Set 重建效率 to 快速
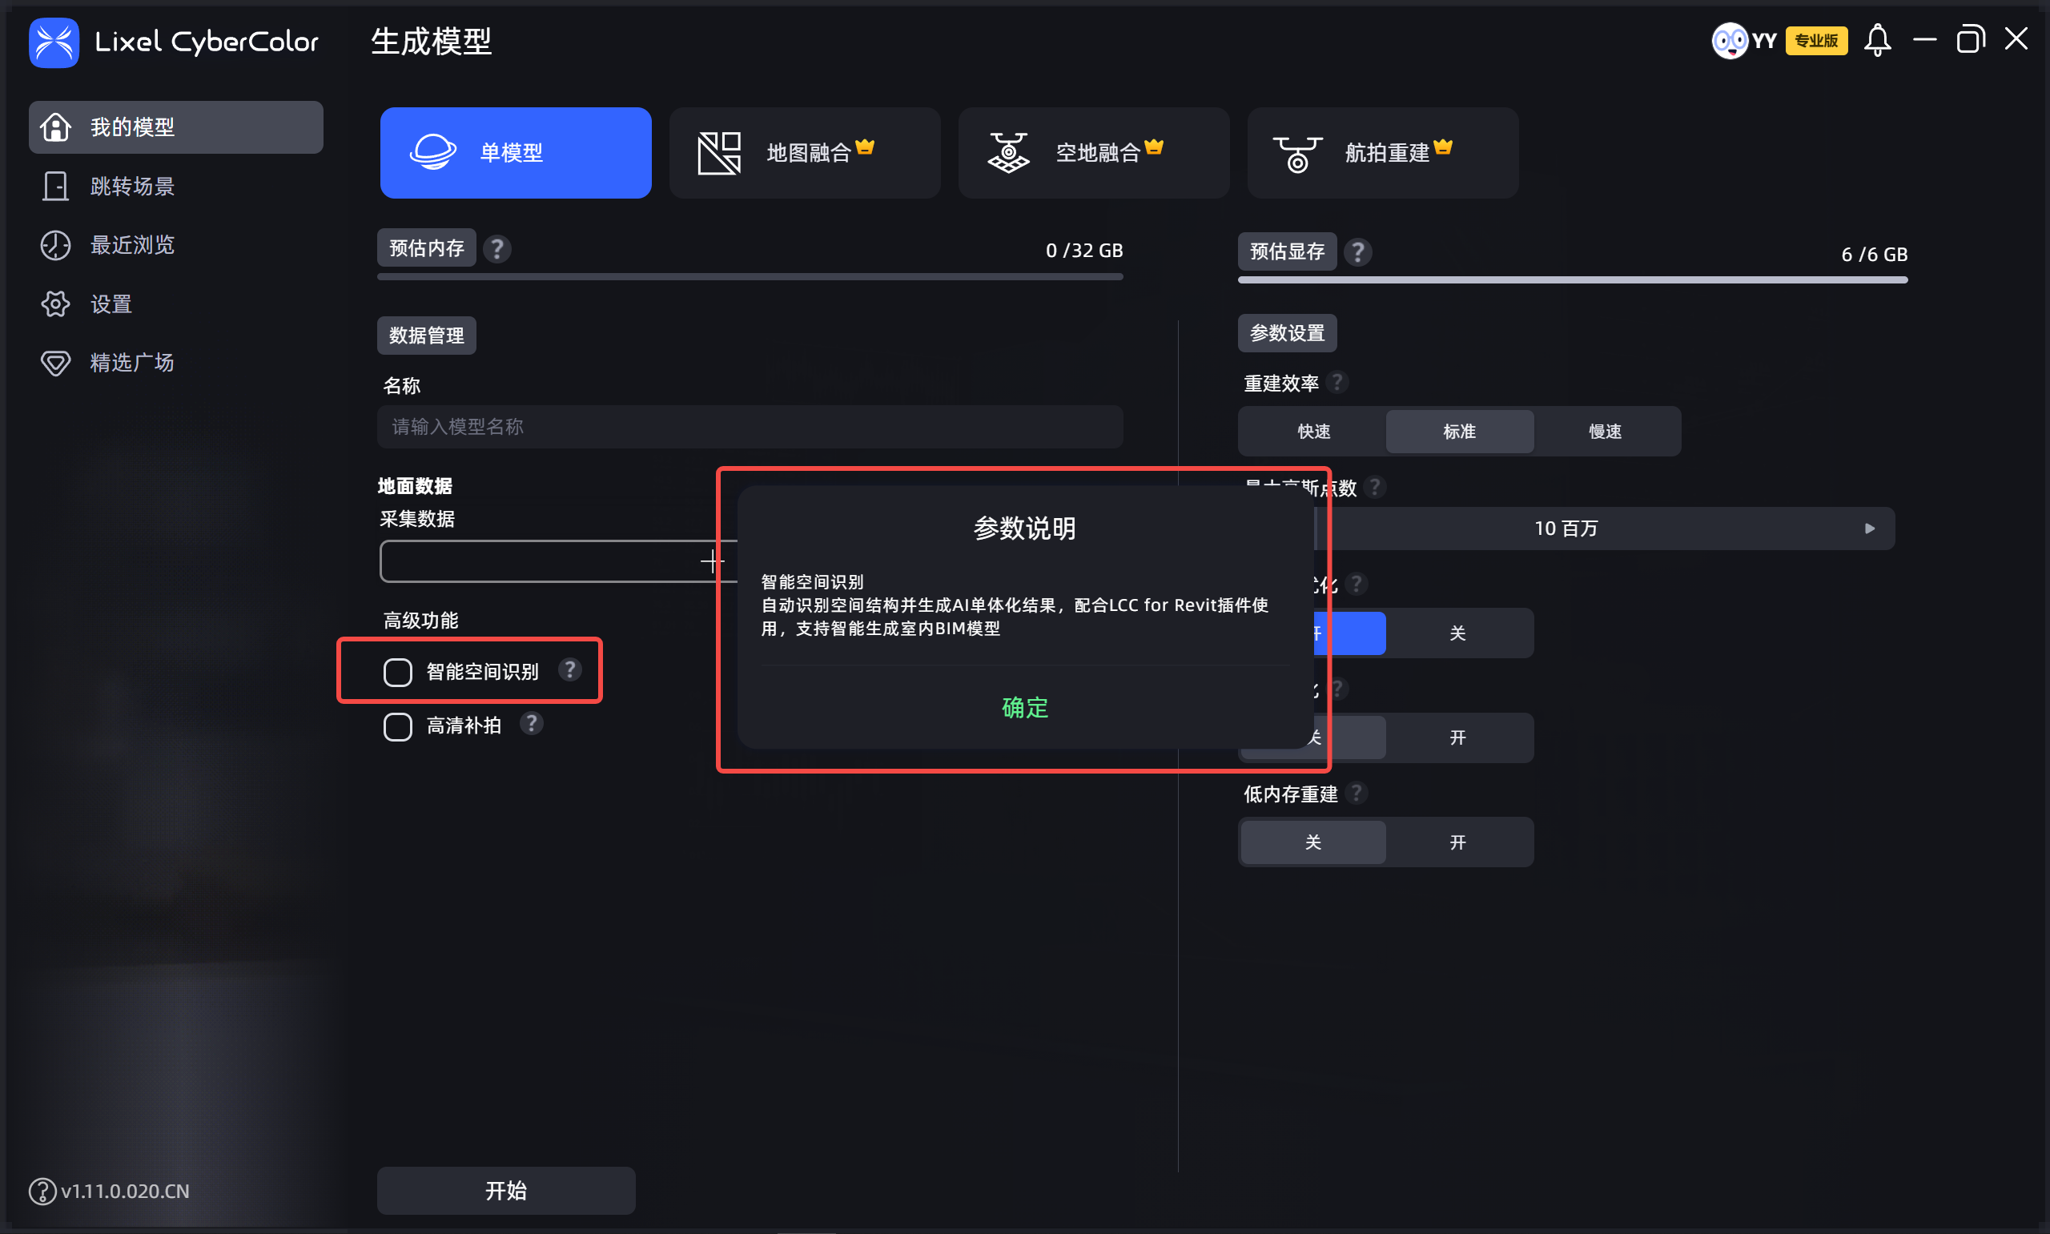 pyautogui.click(x=1313, y=431)
